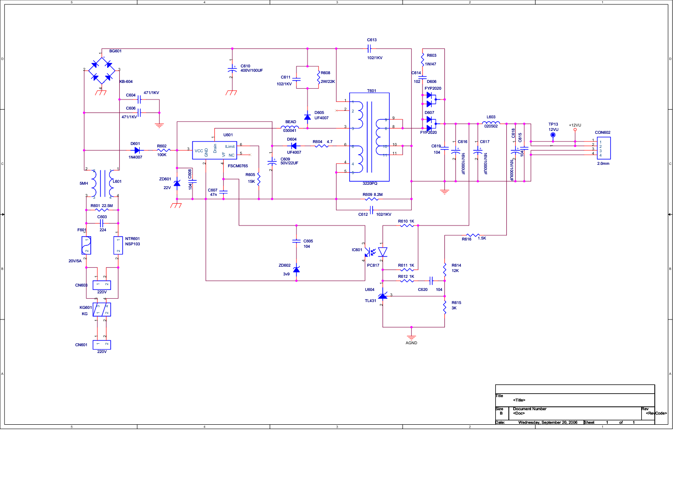This screenshot has width=681, height=481.
Task: Select the "2W/22K" resistor value
Action: click(x=328, y=81)
